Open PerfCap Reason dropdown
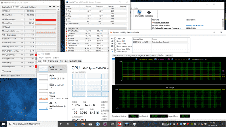This screenshot has width=226, height=127. click(22, 59)
